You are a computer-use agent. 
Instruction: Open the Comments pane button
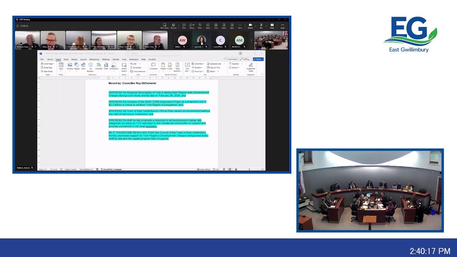tap(231, 59)
